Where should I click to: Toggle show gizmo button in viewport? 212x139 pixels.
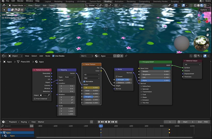176,5
